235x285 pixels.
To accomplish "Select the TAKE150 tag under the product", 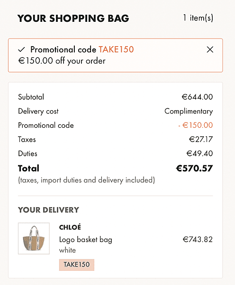I will [x=77, y=265].
